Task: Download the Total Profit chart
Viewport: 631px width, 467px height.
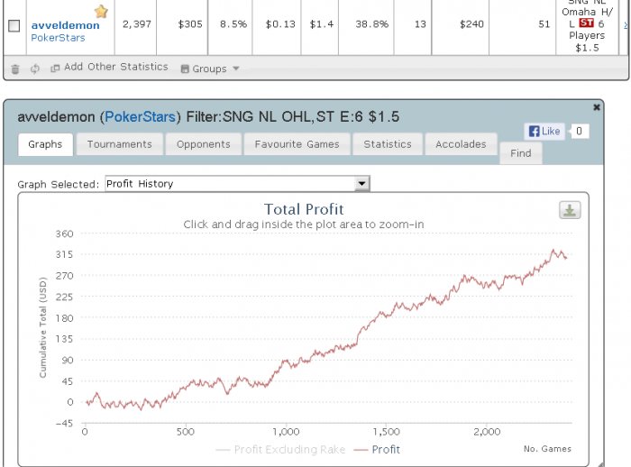Action: (570, 210)
